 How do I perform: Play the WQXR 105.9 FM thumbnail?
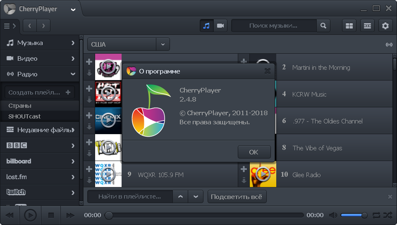click(x=108, y=174)
